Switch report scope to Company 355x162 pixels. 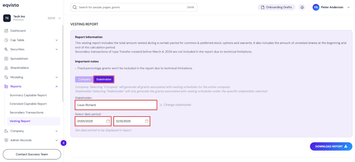pyautogui.click(x=84, y=79)
